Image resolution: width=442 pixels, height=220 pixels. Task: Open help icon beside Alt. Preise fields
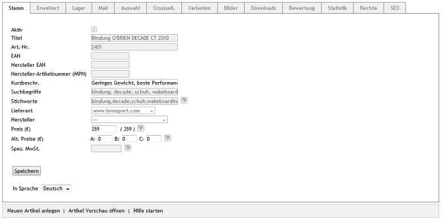tap(168, 138)
